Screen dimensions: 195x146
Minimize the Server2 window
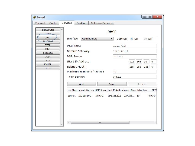[x=144, y=17]
